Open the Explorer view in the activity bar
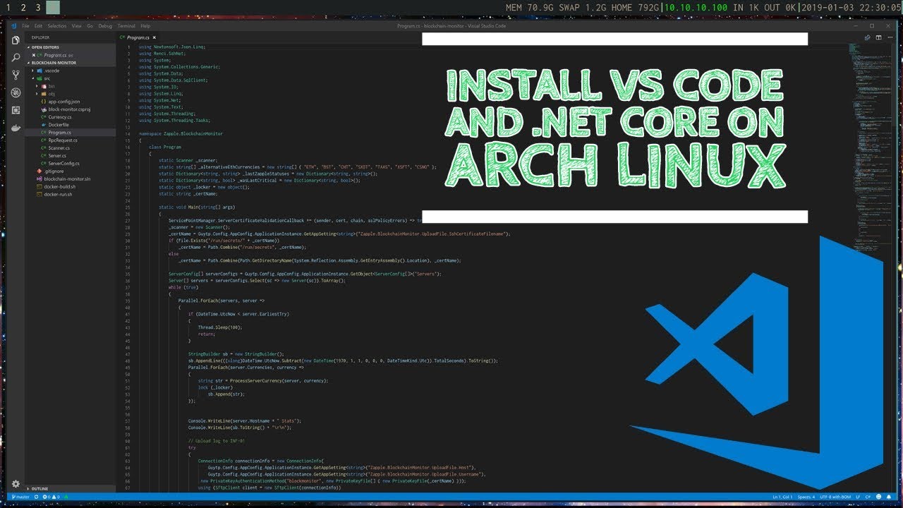903x508 pixels. tap(16, 40)
